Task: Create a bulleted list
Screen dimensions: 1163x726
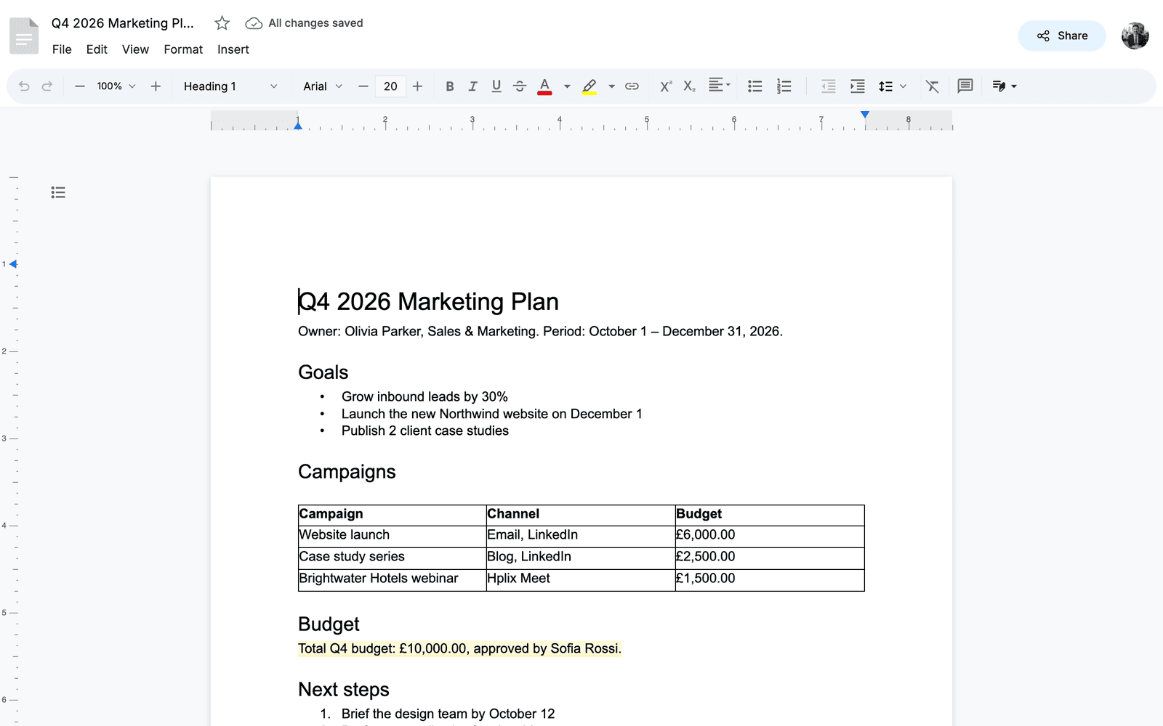Action: (x=755, y=86)
